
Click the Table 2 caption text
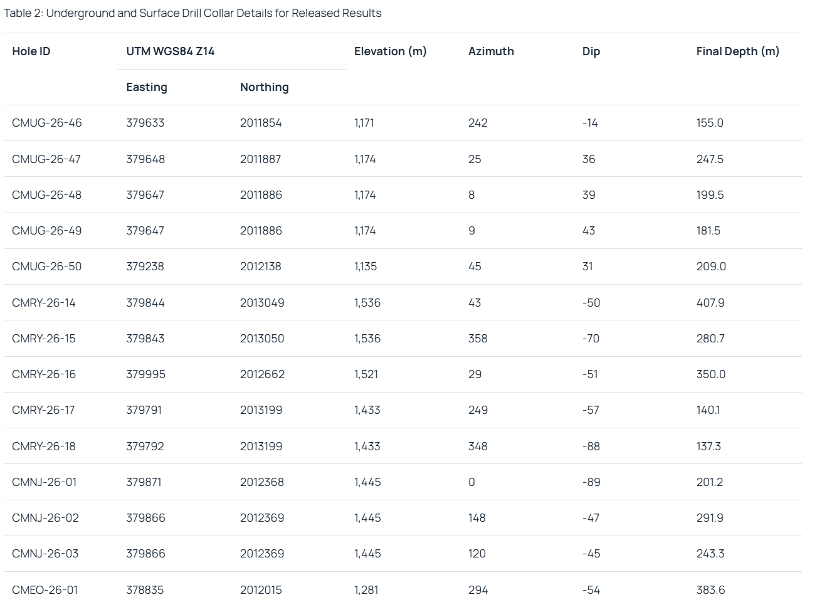(192, 13)
